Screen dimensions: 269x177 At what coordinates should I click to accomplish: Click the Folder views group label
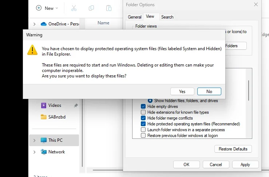click(x=146, y=26)
